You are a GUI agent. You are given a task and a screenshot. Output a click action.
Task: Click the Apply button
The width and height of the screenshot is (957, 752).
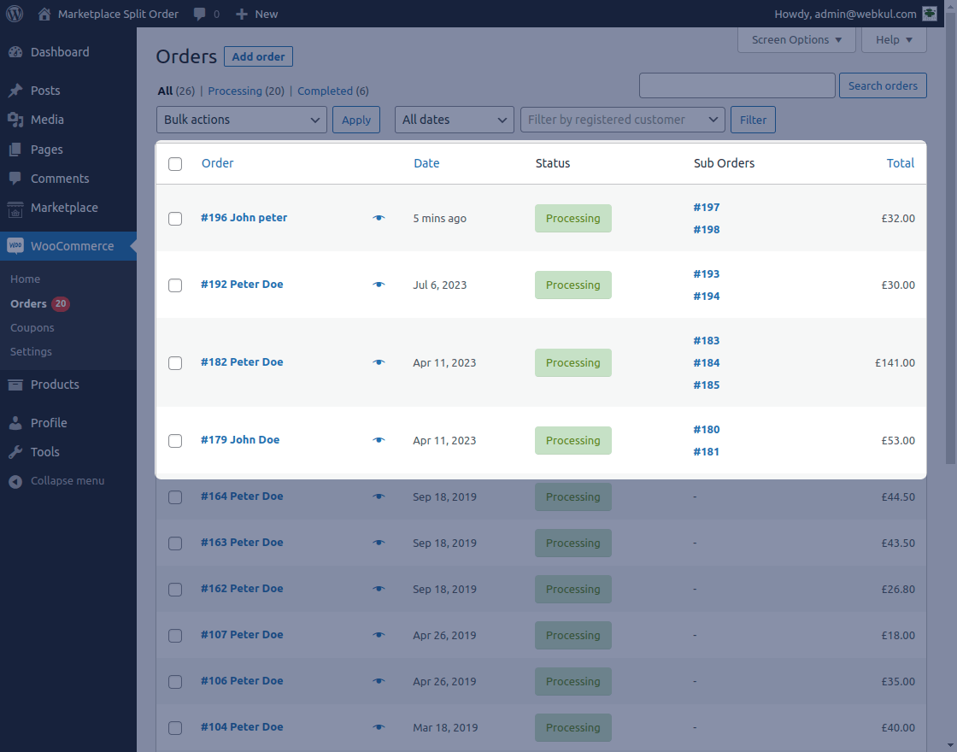[355, 120]
